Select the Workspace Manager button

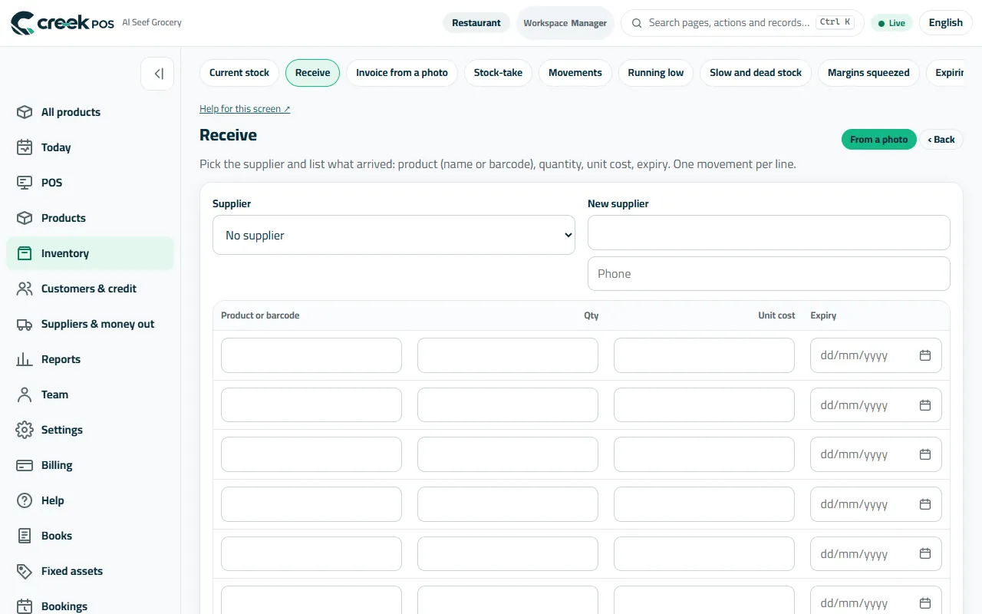pyautogui.click(x=565, y=23)
